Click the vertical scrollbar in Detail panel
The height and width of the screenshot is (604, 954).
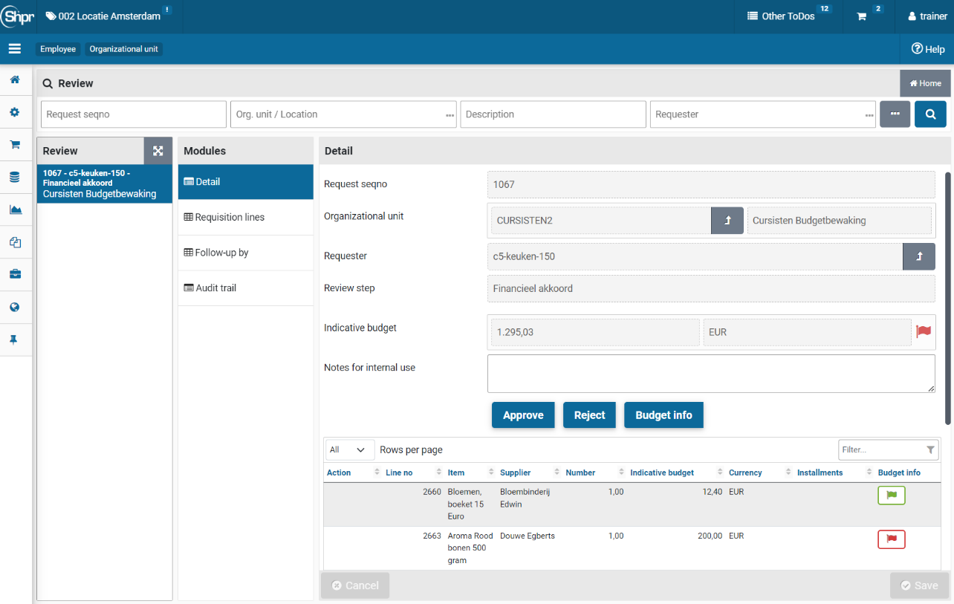pyautogui.click(x=947, y=297)
